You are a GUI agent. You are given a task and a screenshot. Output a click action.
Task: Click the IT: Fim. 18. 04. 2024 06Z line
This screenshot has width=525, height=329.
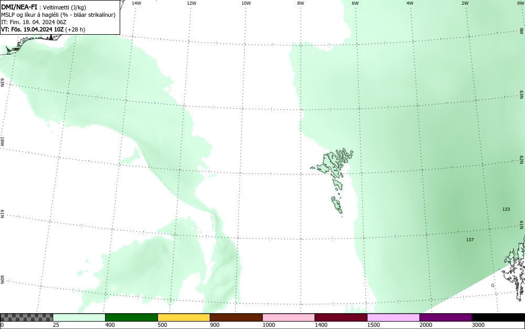pyautogui.click(x=34, y=22)
